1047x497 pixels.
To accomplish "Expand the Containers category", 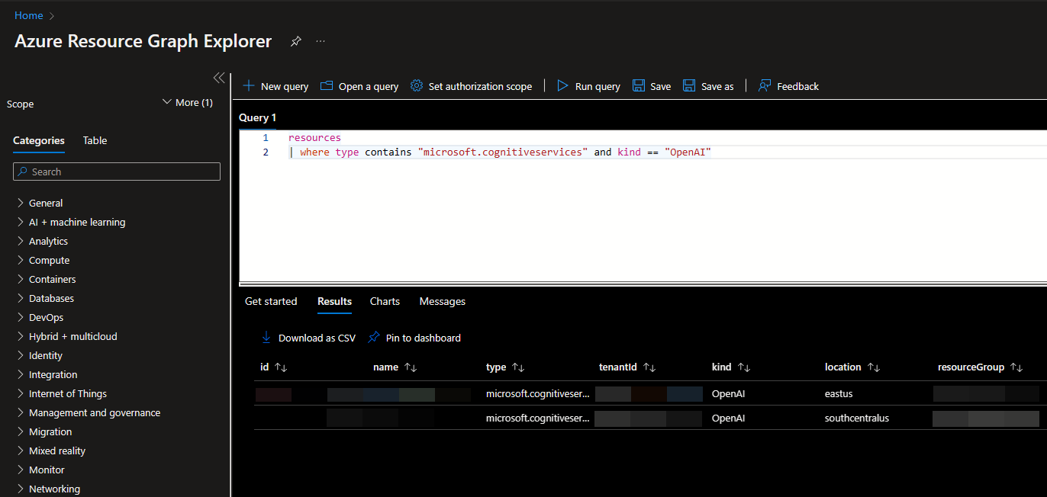I will click(x=21, y=279).
